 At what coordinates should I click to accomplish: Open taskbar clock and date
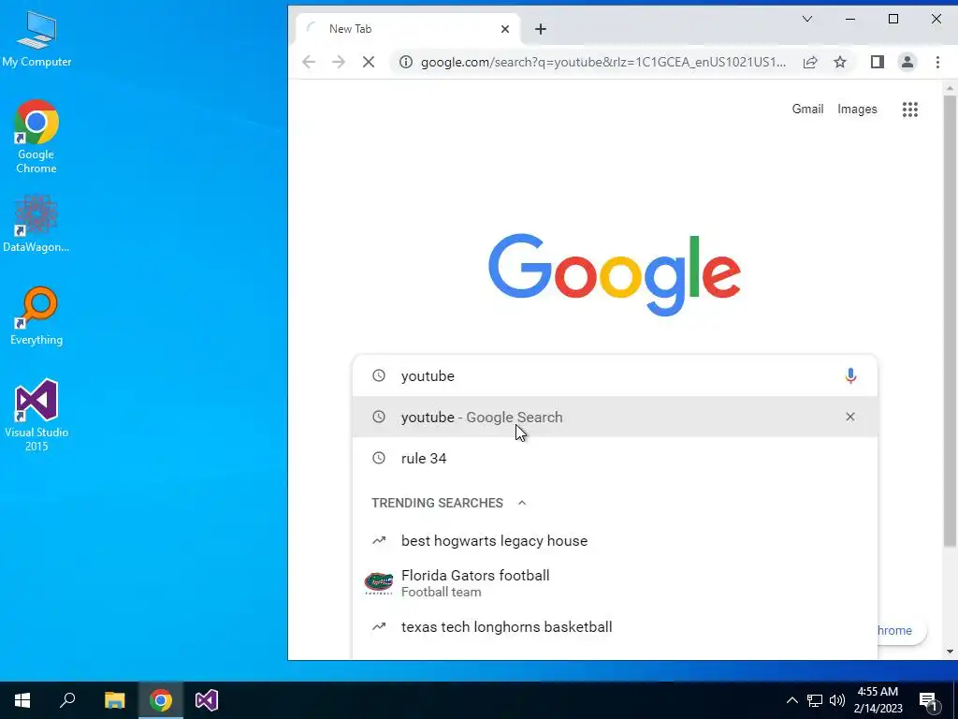click(878, 700)
